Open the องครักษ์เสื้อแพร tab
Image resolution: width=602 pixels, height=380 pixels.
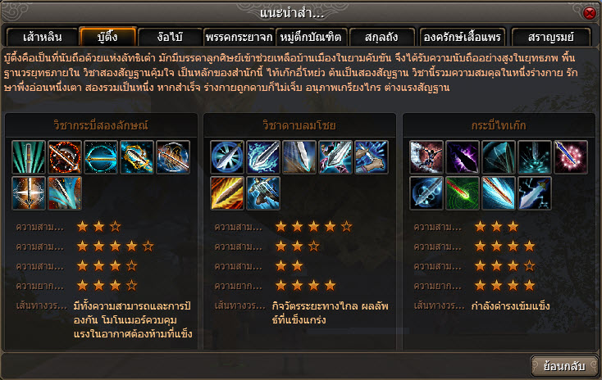click(x=462, y=37)
